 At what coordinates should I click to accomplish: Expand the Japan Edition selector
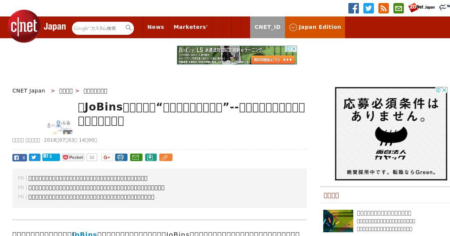[315, 27]
